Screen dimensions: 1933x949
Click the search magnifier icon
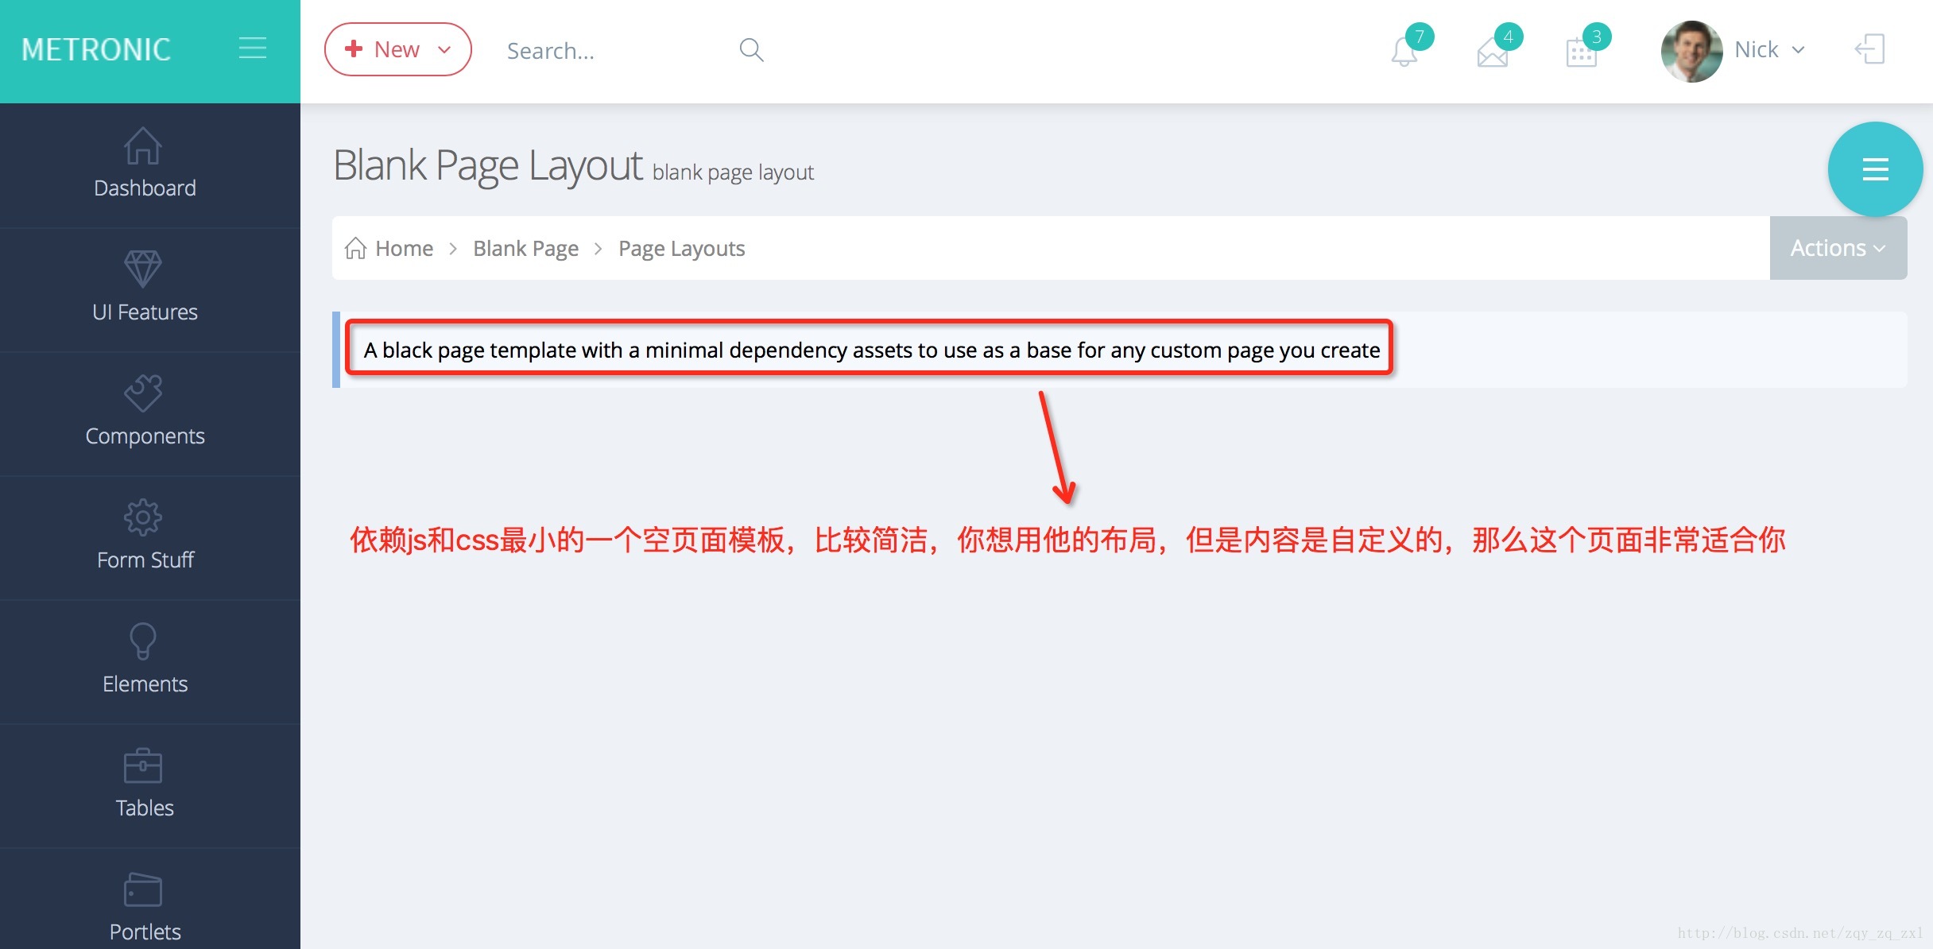751,50
